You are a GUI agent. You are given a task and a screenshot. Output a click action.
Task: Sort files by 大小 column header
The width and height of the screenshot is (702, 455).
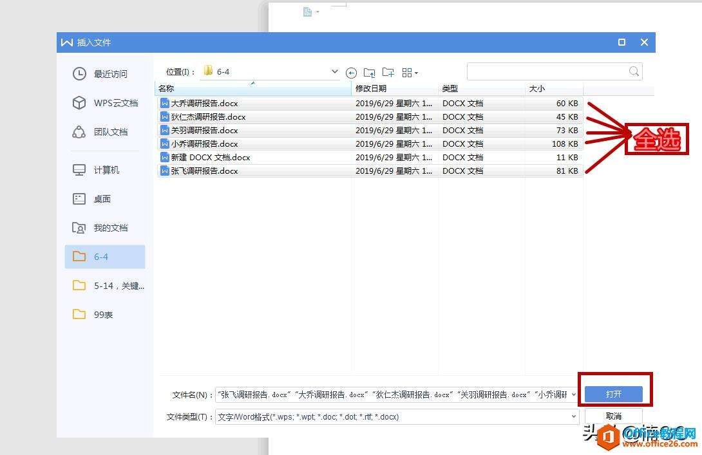click(555, 89)
